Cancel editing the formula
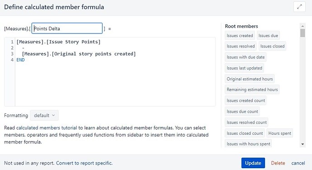 pyautogui.click(x=298, y=163)
